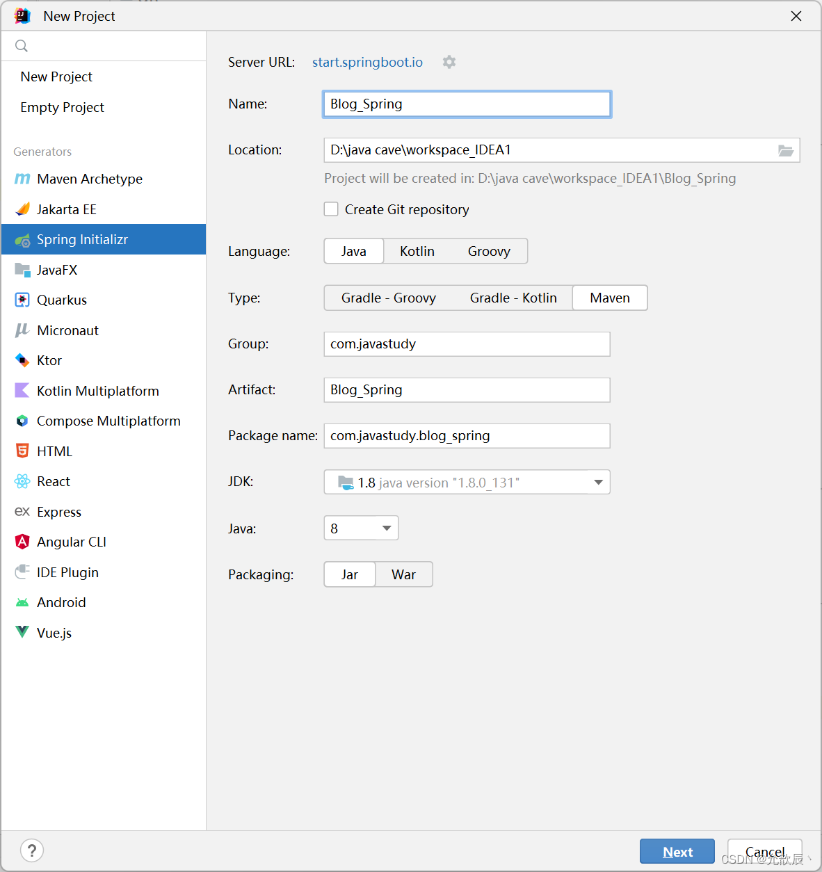Select War packaging
822x872 pixels.
403,574
